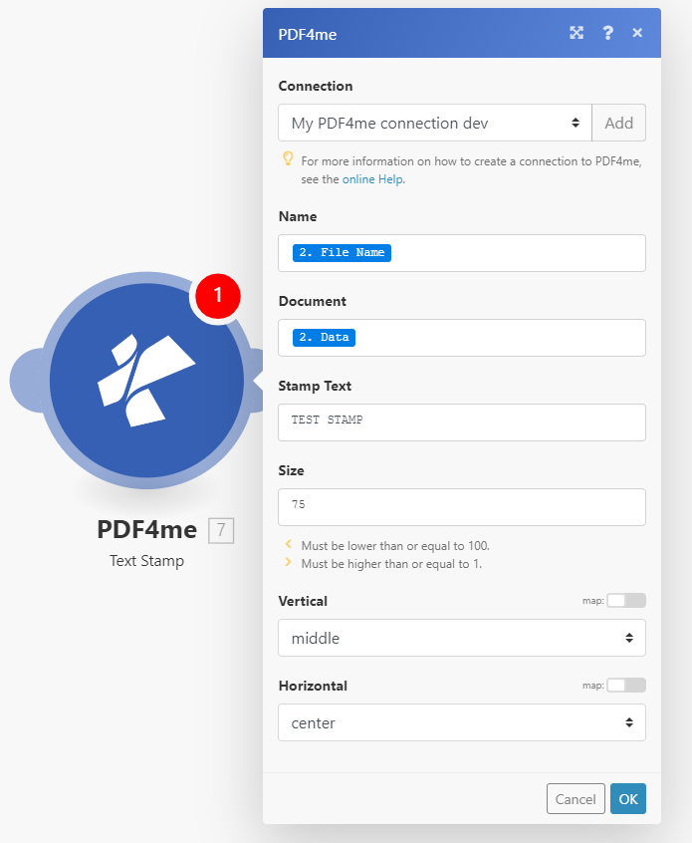The height and width of the screenshot is (843, 692).
Task: Open the Connection dropdown
Action: point(435,124)
